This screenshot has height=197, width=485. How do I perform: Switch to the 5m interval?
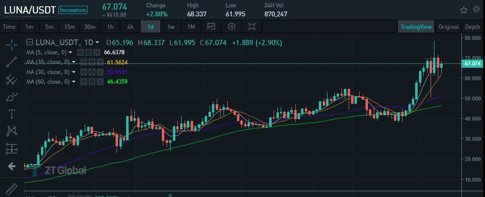(49, 27)
